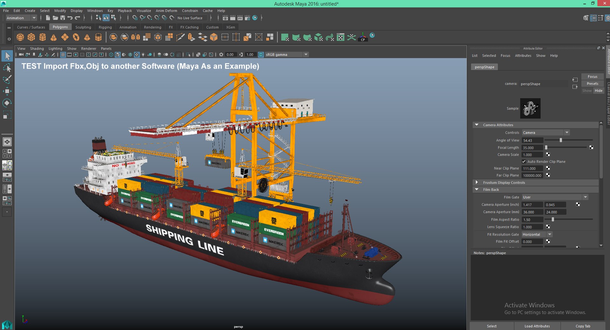Screen dimensions: 610x330
Task: Click the New Scene icon
Action: pyautogui.click(x=48, y=18)
